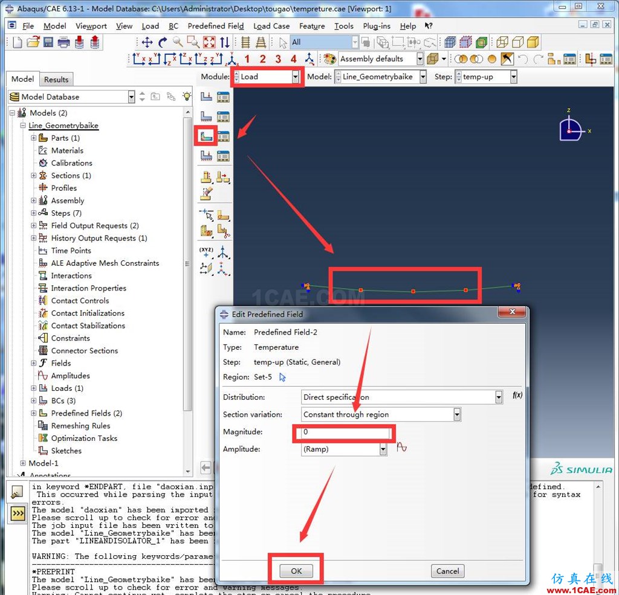Viewport: 619px width, 595px height.
Task: Open the Plug-ins menu
Action: [376, 26]
